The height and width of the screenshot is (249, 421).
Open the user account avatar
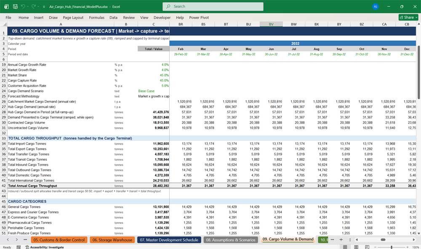(376, 6)
